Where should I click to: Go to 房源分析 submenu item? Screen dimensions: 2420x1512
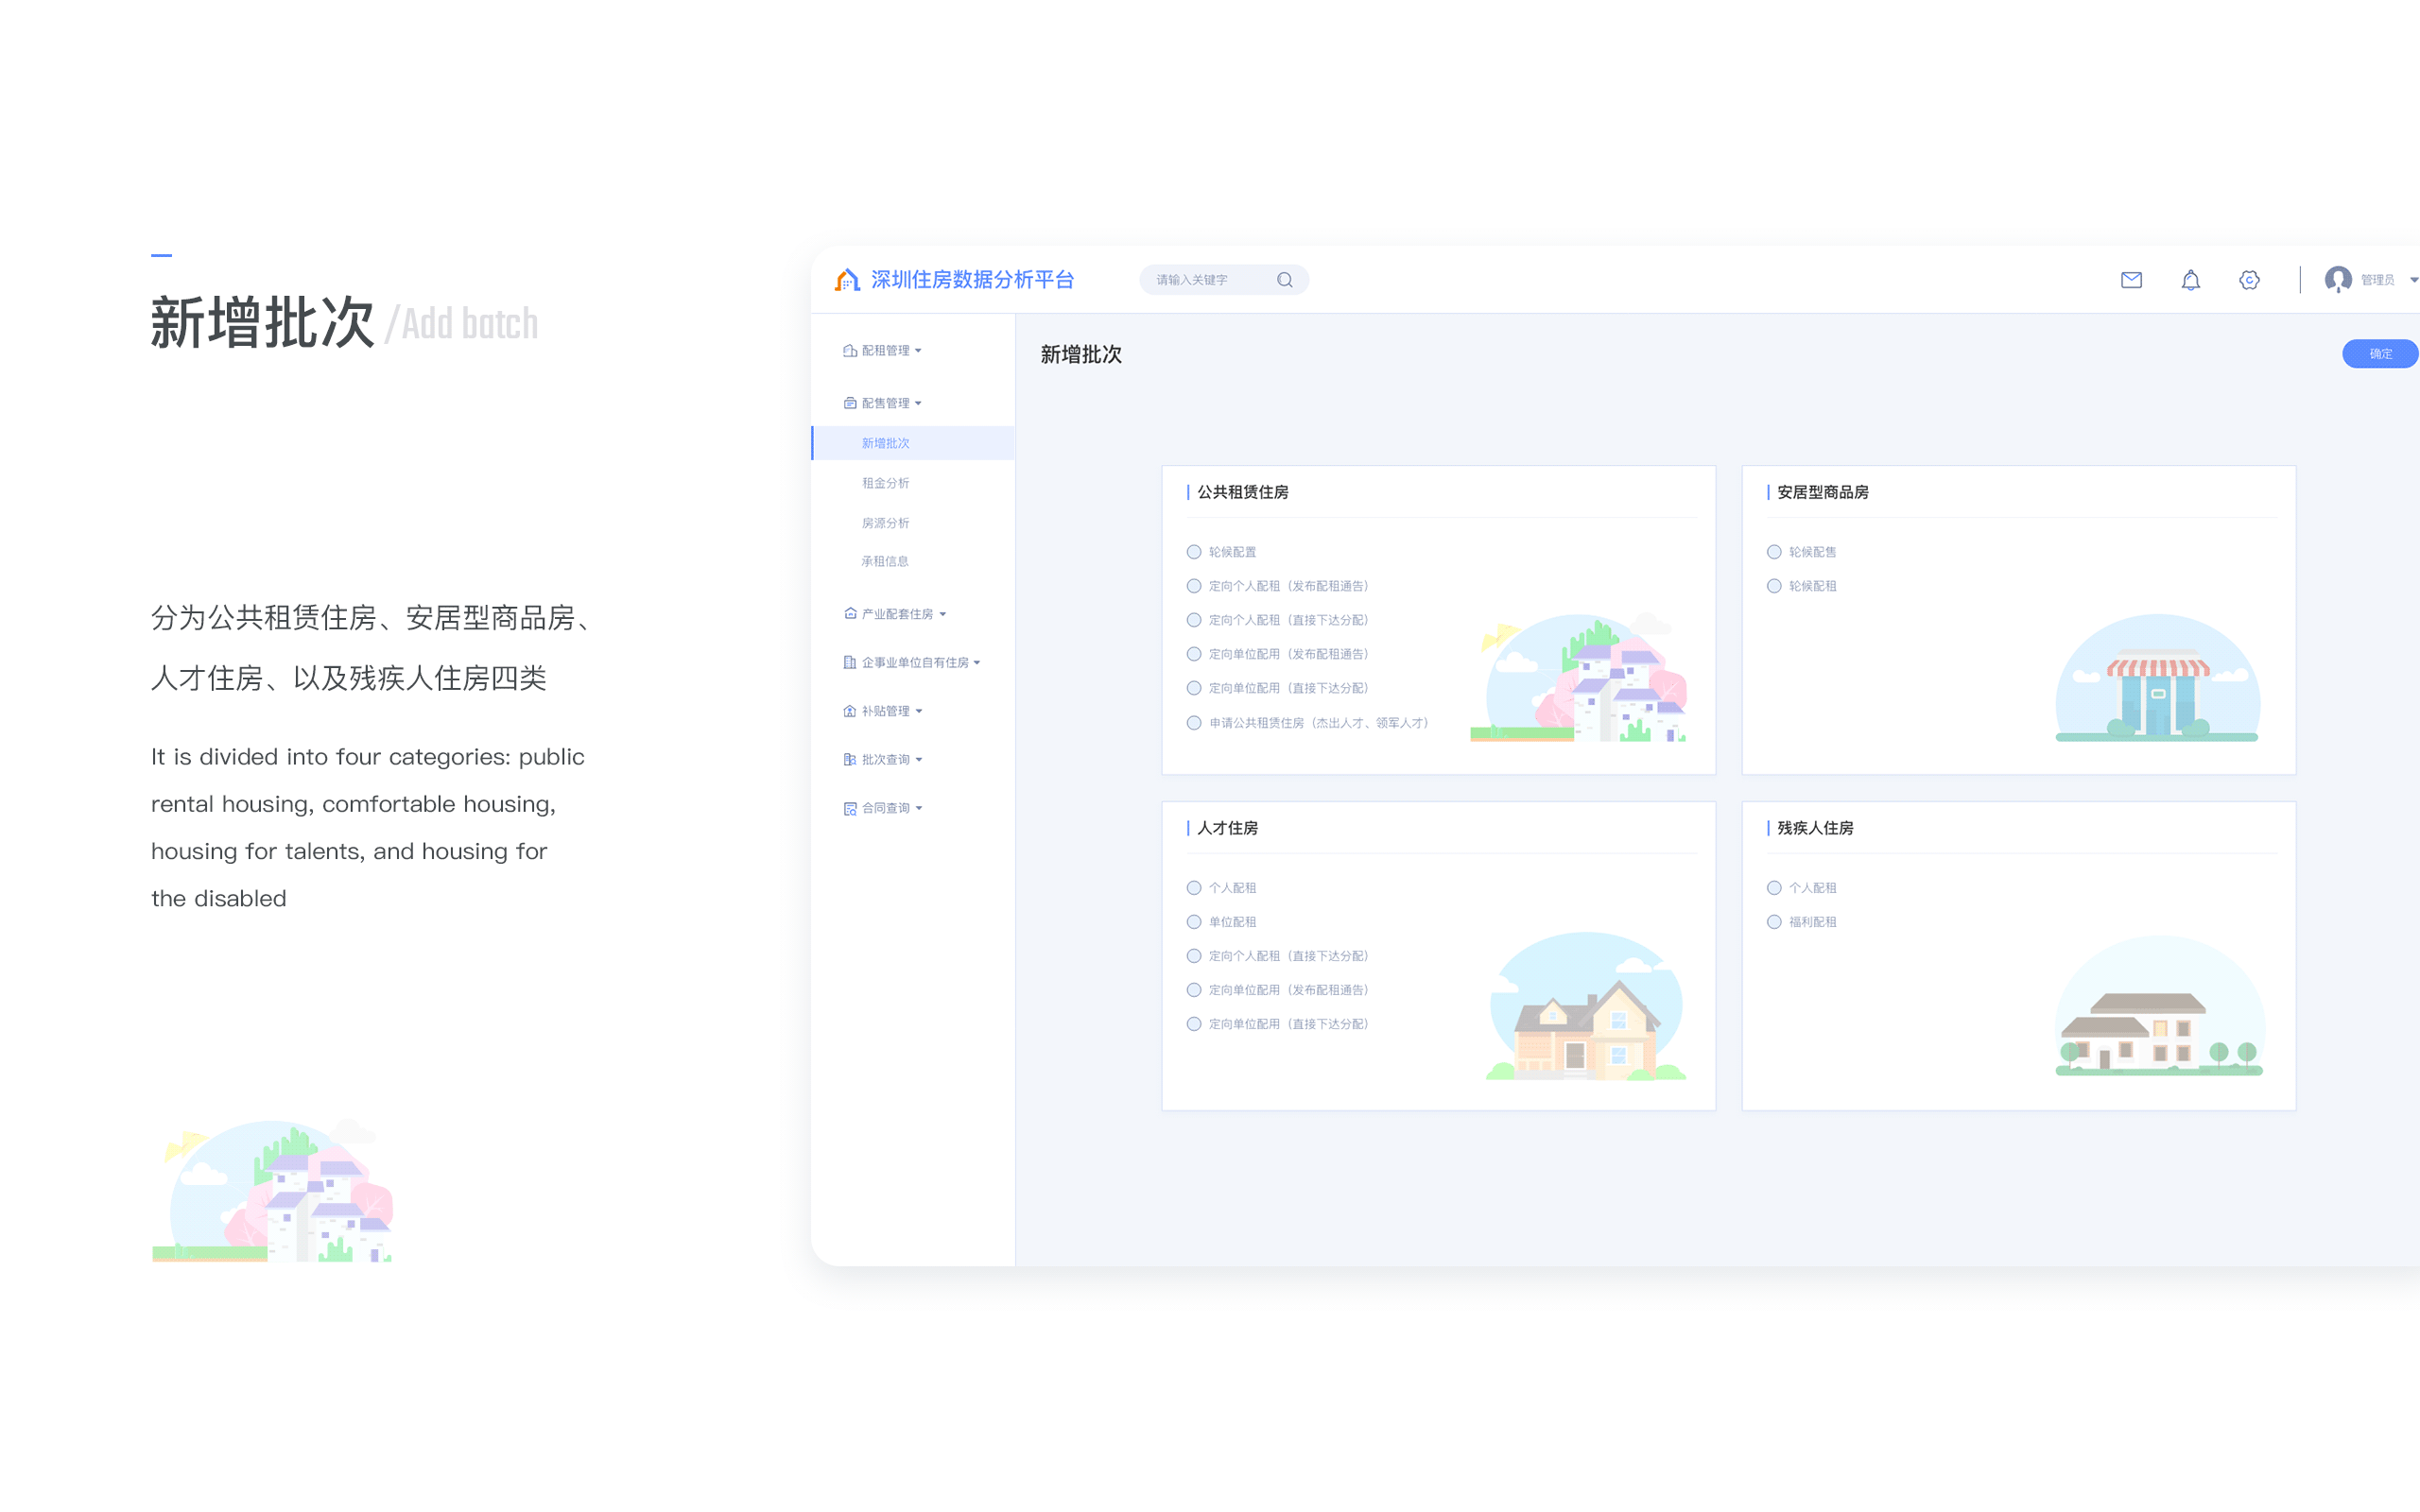point(885,523)
